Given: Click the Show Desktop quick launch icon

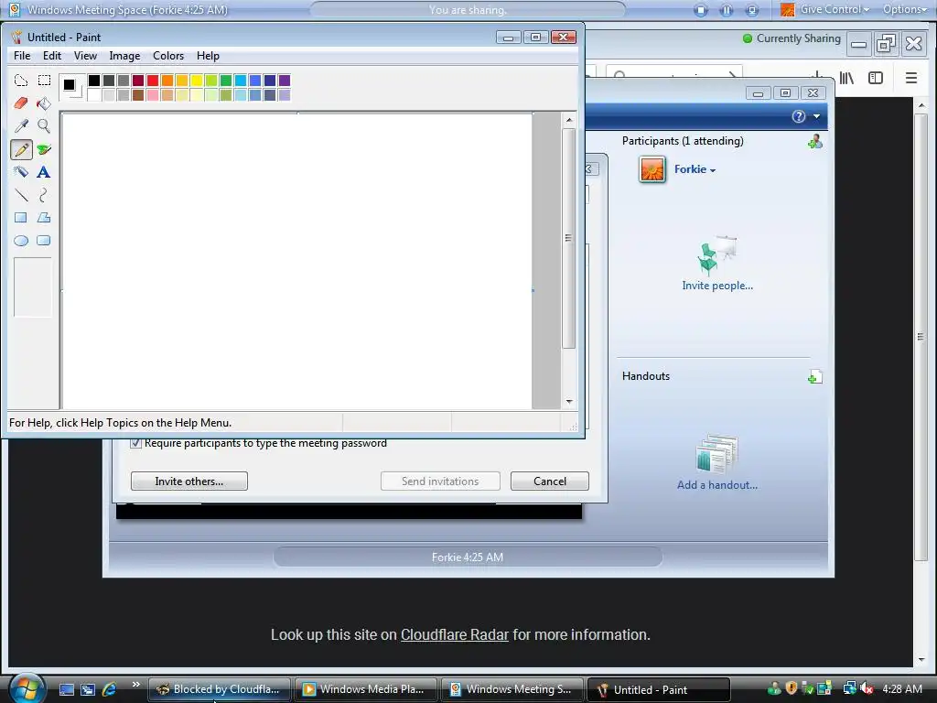Looking at the screenshot, I should tap(66, 689).
